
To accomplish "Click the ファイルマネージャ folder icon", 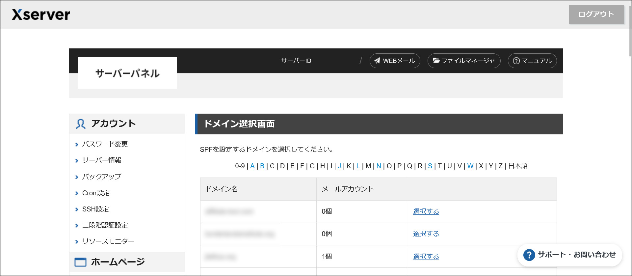I will coord(436,61).
